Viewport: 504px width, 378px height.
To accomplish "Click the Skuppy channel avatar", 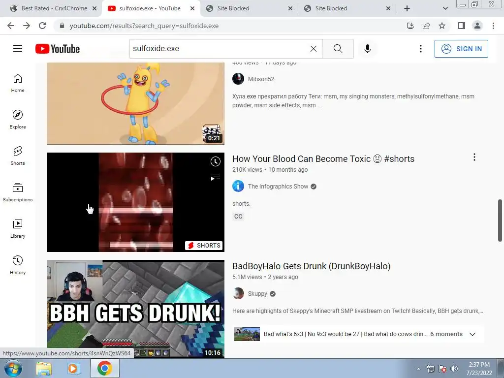I will click(x=238, y=293).
